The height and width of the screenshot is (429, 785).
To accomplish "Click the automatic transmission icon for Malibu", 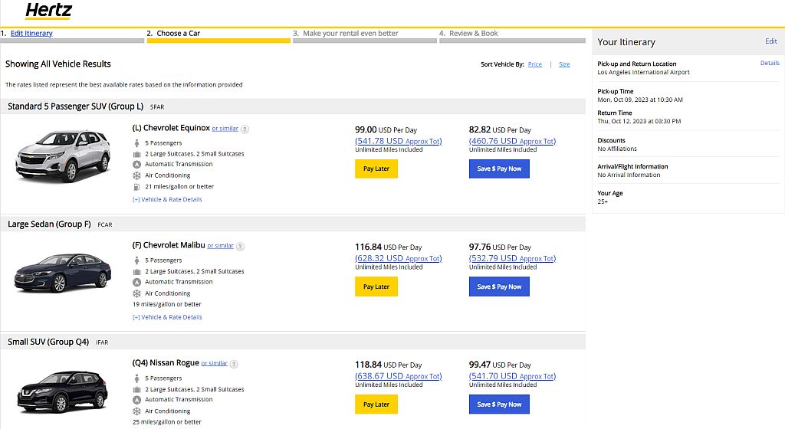I will (136, 282).
